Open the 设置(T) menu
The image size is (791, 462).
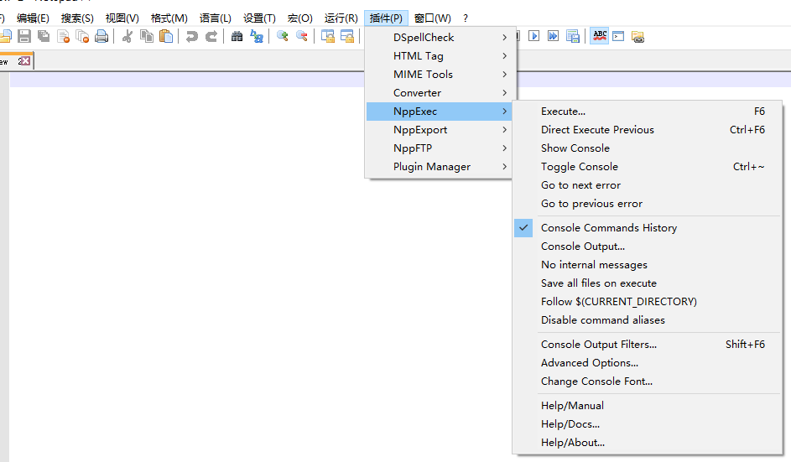click(259, 18)
